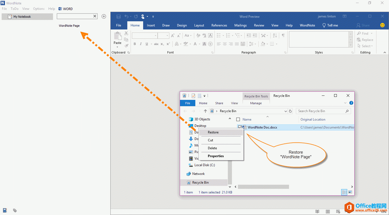This screenshot has height=215, width=389.
Task: Sort paragraph text A to Z
Action: click(275, 35)
